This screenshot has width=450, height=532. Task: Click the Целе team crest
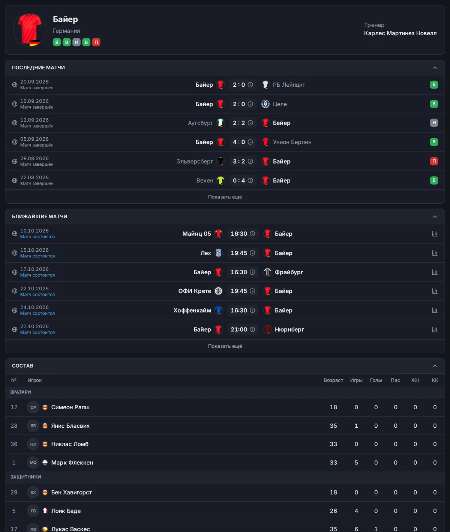point(265,104)
